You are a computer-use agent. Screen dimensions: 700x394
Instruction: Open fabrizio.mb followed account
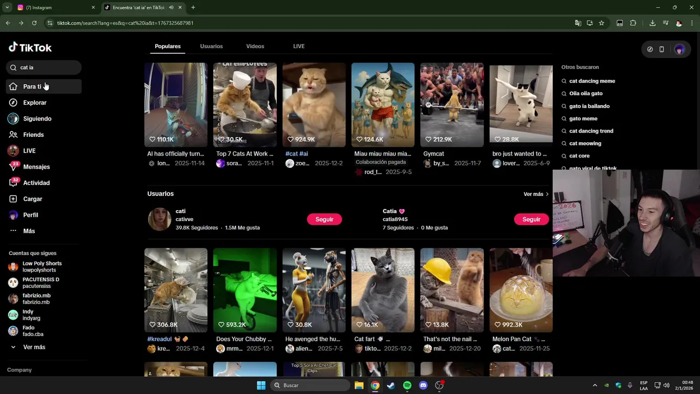click(x=36, y=299)
